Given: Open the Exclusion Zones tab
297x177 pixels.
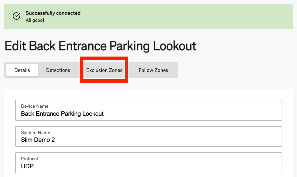Looking at the screenshot, I should [x=104, y=70].
